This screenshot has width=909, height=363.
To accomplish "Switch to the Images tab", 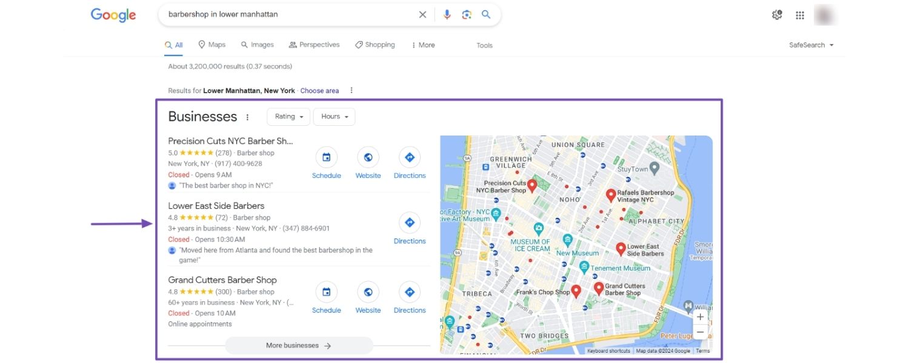I will tap(257, 45).
